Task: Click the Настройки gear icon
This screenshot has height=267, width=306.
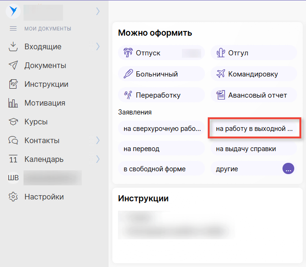Action: click(13, 197)
